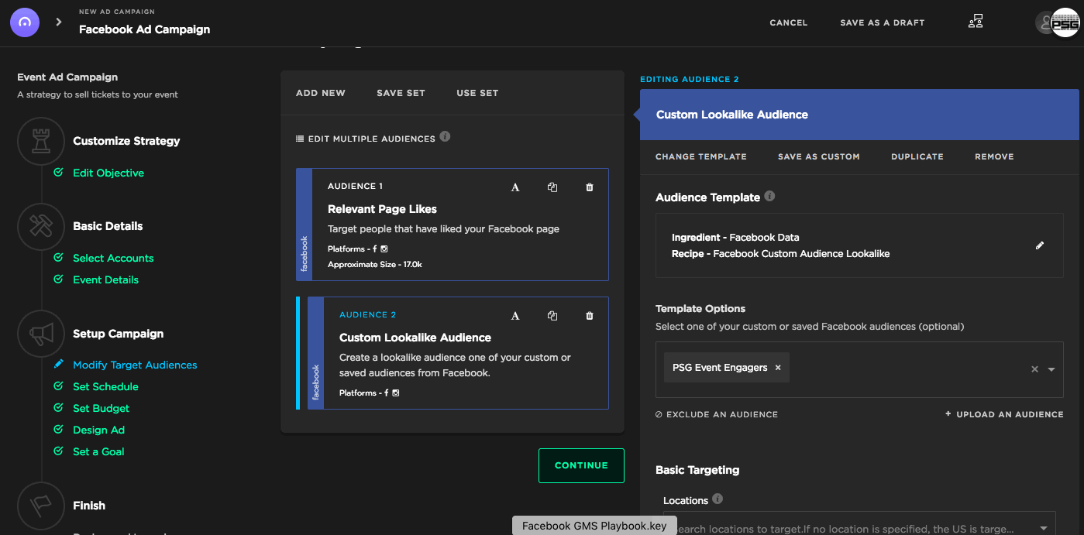Click Remove in the editing audience toolbar
Screen dimensions: 1084x535
(994, 156)
